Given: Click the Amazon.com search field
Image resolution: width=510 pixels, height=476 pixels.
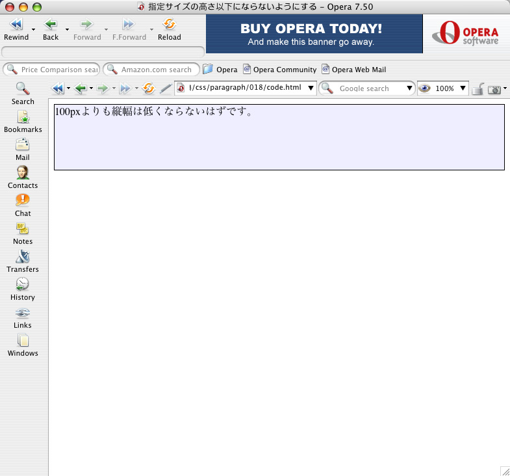Looking at the screenshot, I should [x=156, y=70].
